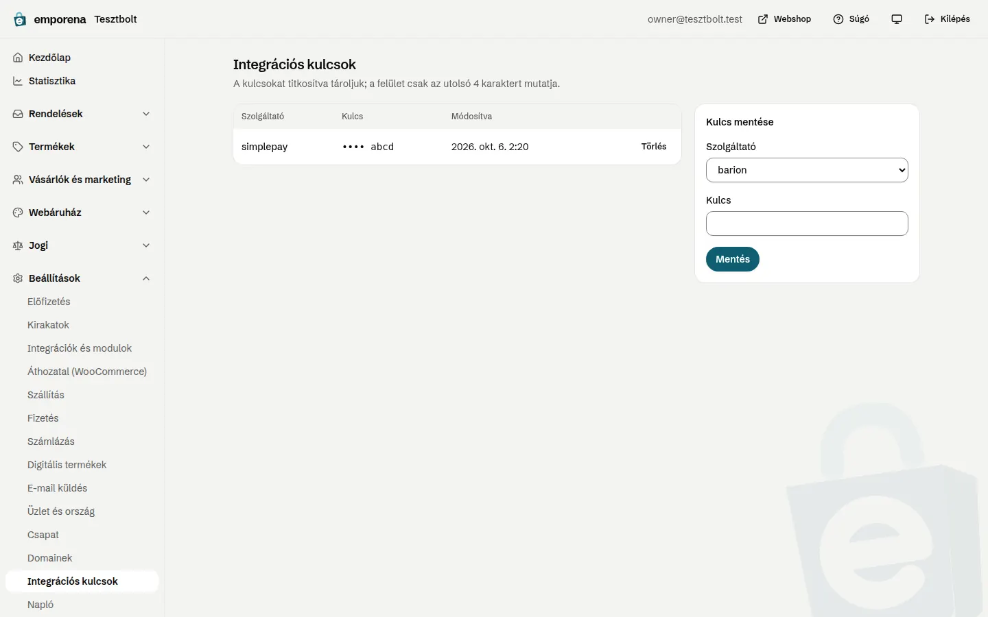Click the Mentés button
Image resolution: width=988 pixels, height=617 pixels.
click(x=733, y=259)
